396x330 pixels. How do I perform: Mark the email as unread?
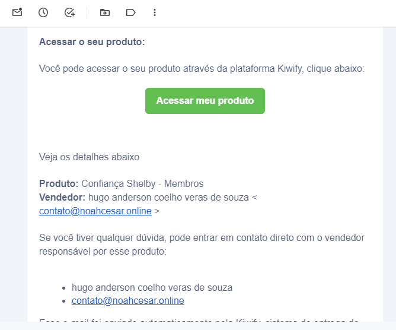[17, 12]
